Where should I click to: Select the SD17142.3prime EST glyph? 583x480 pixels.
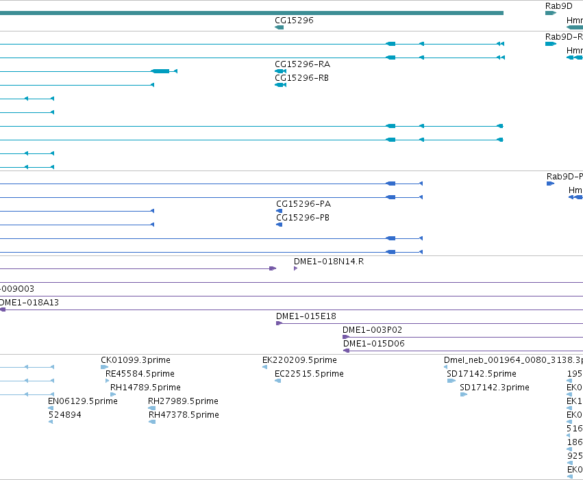(464, 394)
